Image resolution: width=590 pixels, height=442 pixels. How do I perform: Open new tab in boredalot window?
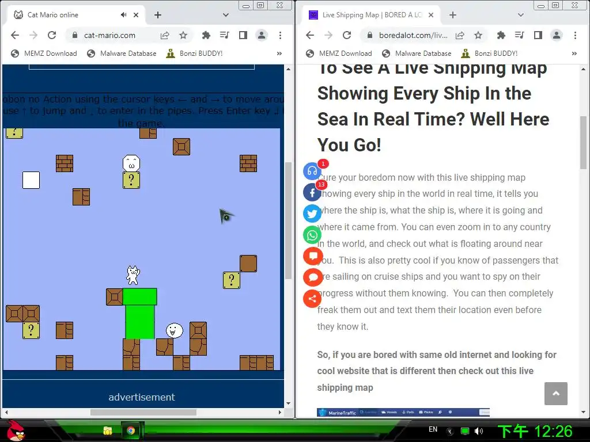[453, 15]
